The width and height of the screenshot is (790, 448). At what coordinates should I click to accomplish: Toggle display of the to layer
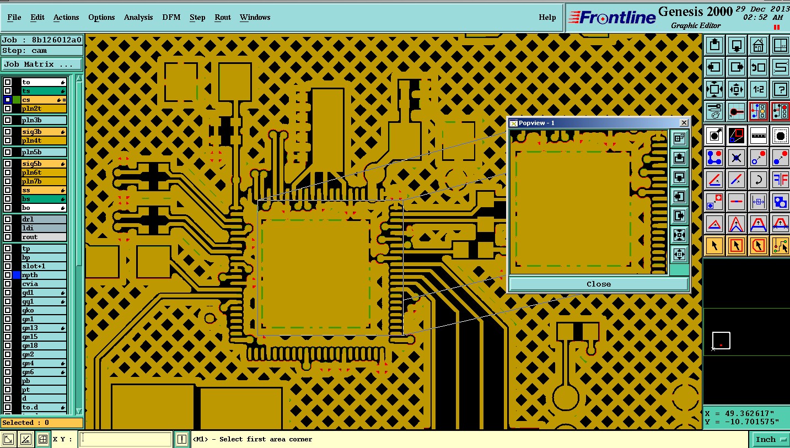8,82
